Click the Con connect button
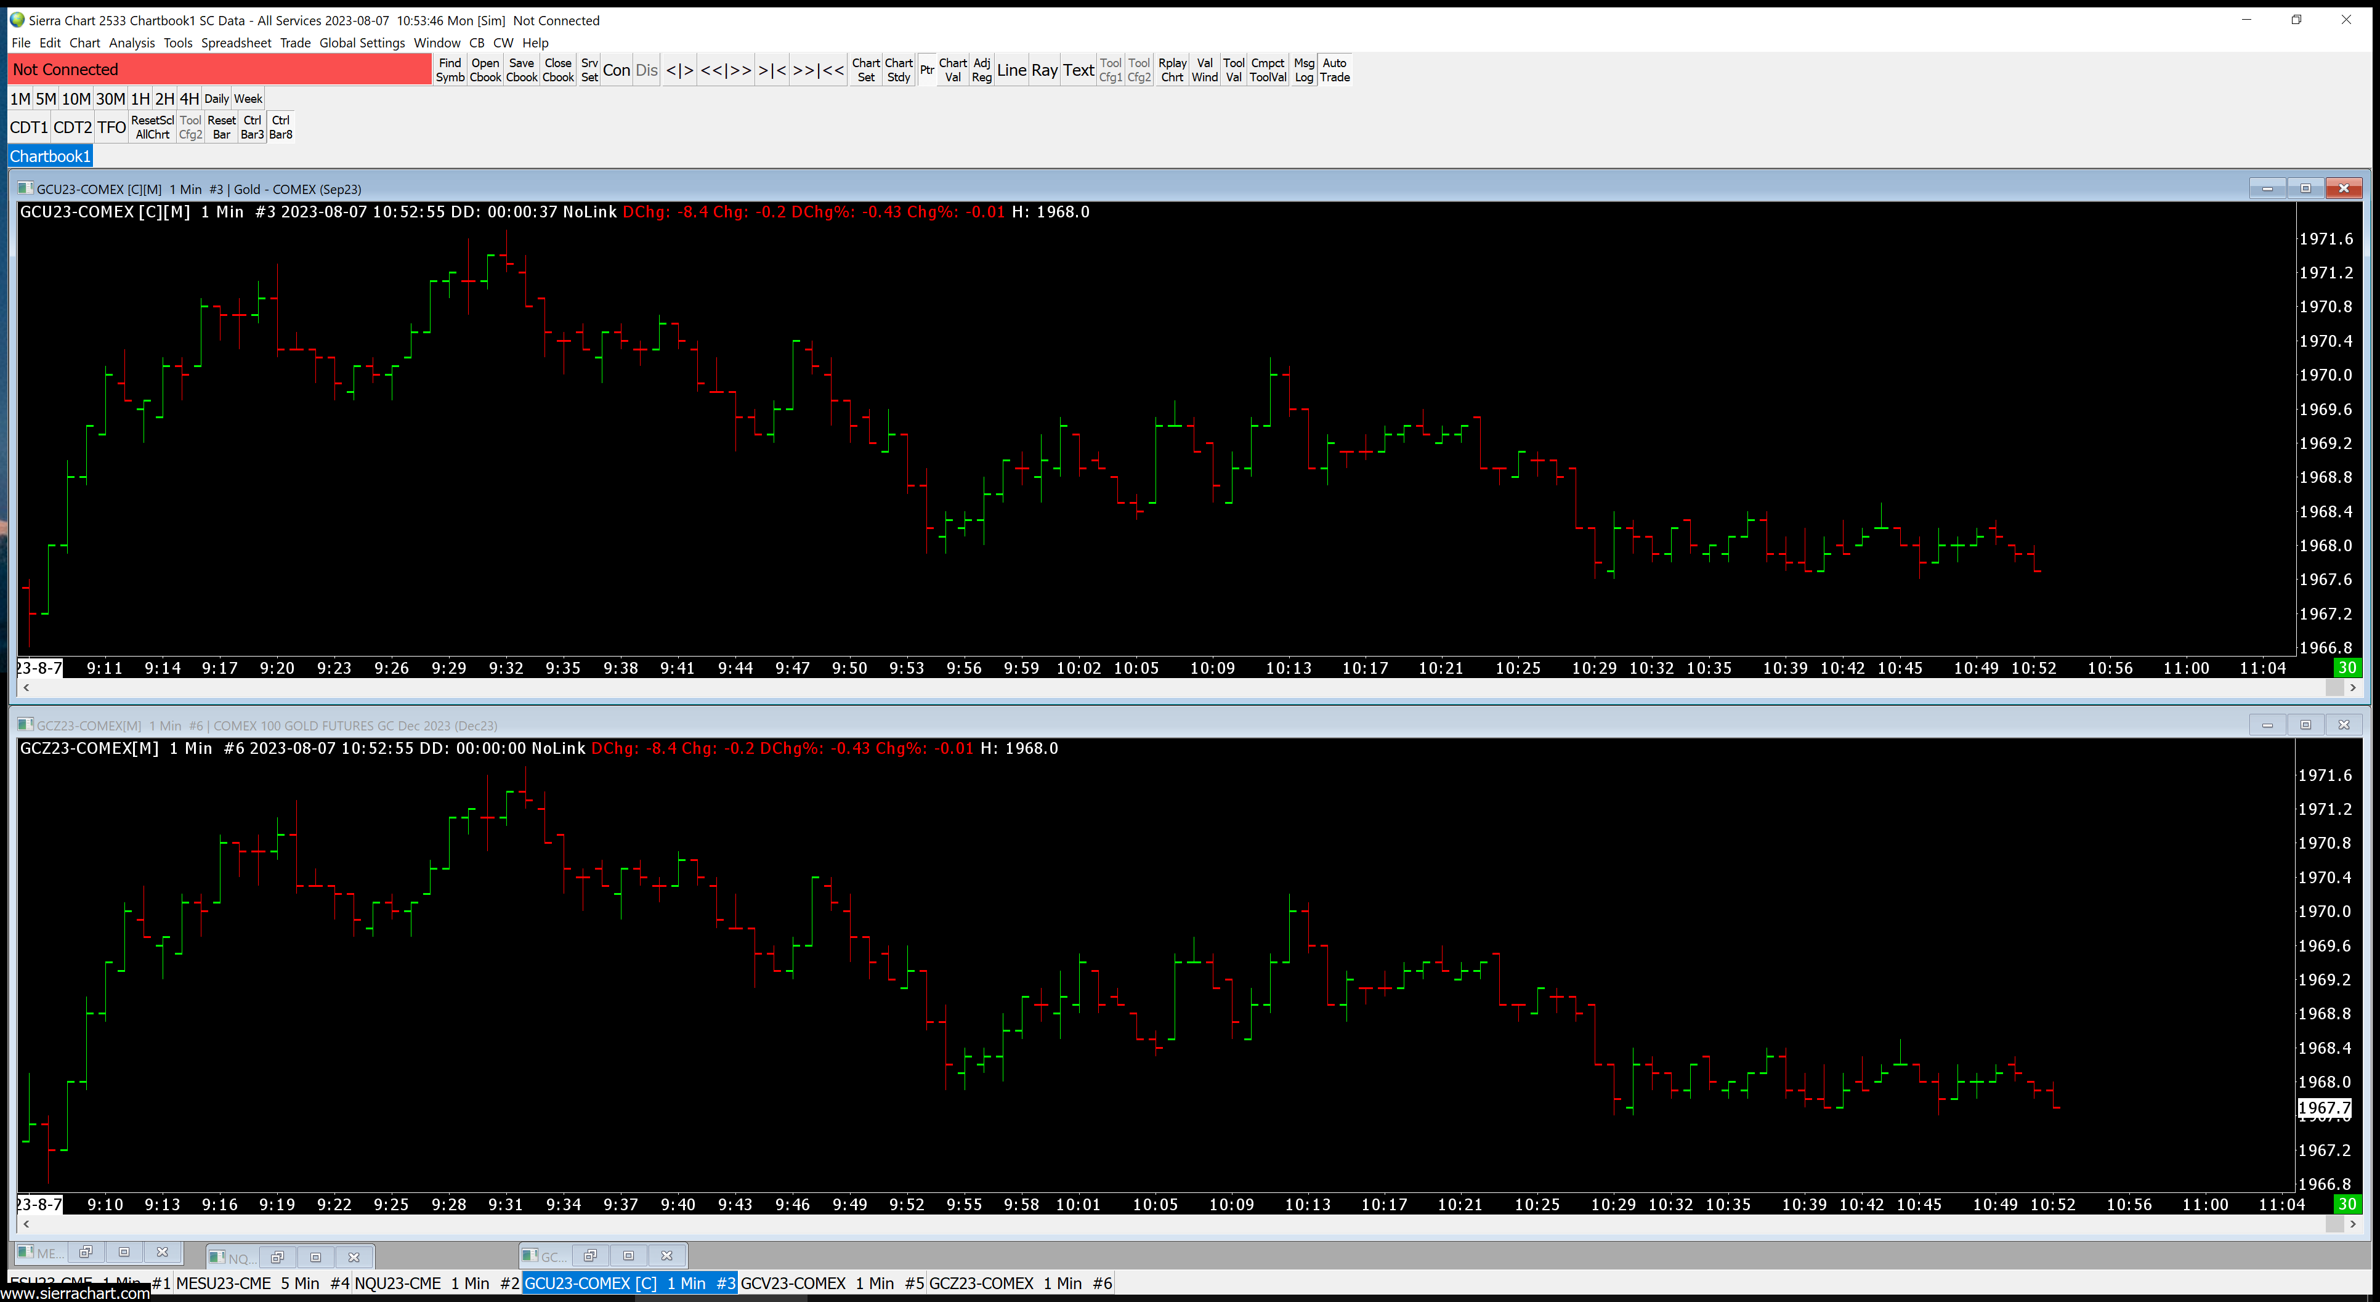Screen dimensions: 2380x1302 pos(616,70)
